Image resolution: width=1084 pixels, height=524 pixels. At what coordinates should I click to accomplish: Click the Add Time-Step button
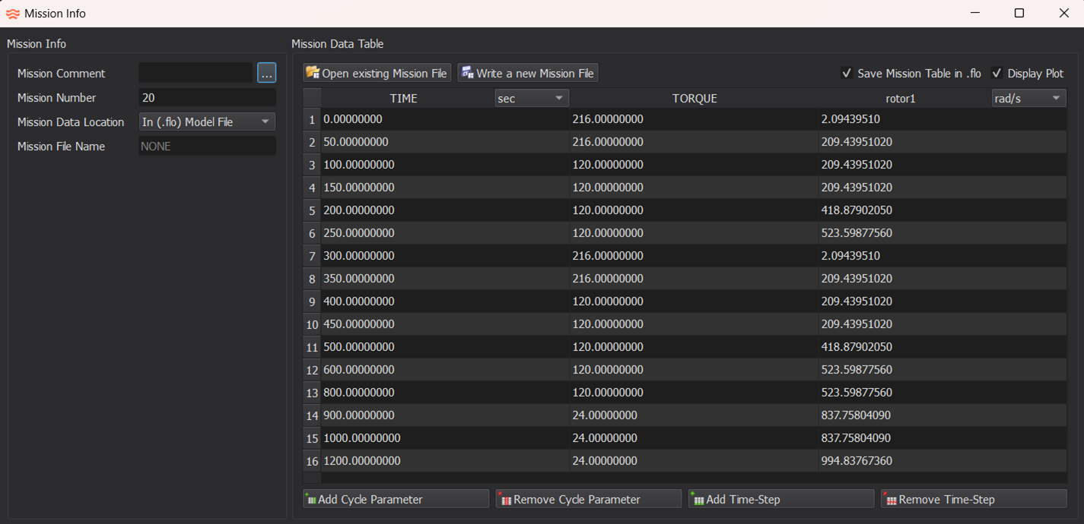(x=780, y=499)
